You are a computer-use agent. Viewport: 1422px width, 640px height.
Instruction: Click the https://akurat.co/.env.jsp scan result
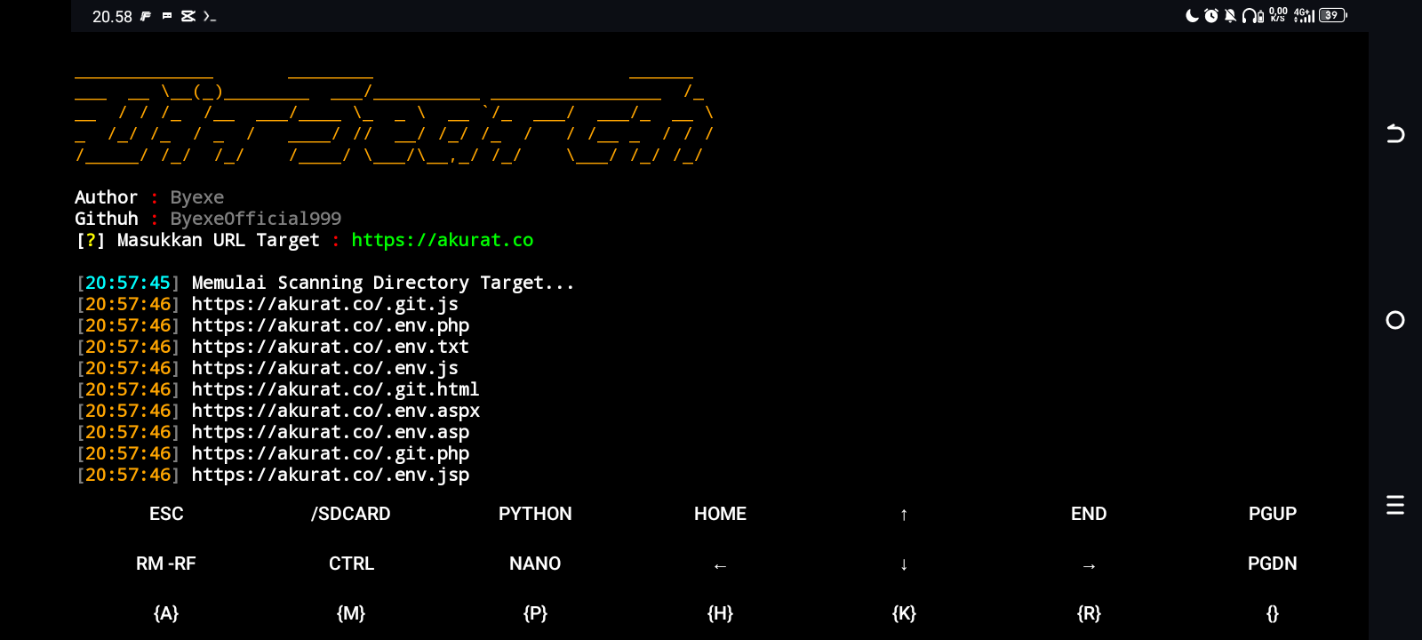coord(331,475)
